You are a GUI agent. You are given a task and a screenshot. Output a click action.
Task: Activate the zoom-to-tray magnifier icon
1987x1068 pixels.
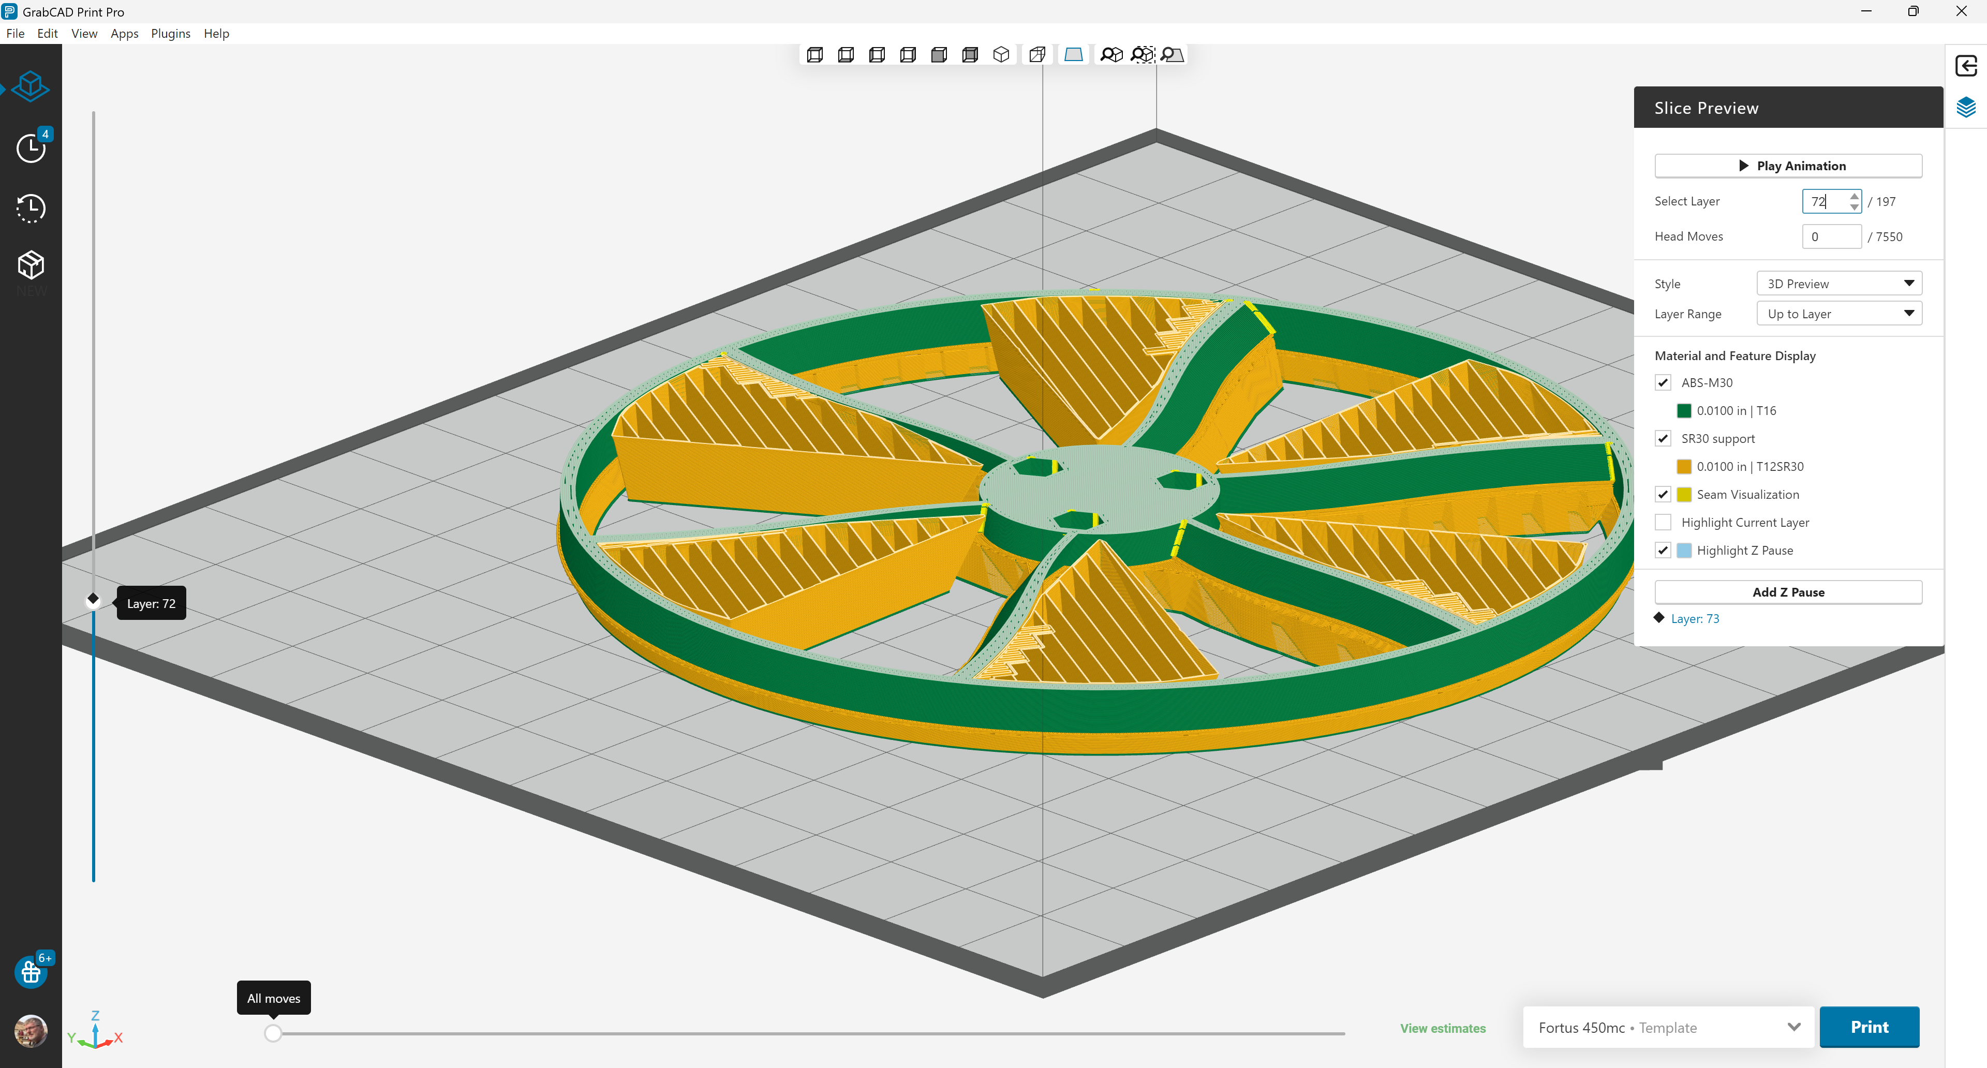tap(1172, 55)
